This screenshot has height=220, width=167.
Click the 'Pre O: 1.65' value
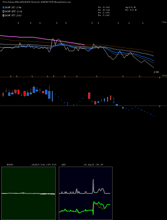pos(104,7)
